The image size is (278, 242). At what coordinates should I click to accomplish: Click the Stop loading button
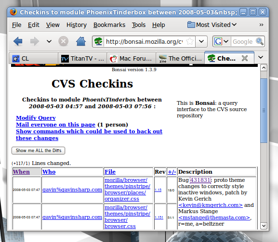(63, 41)
